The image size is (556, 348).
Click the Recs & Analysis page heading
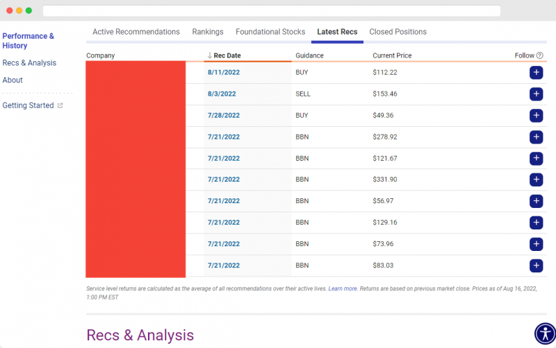click(x=140, y=336)
